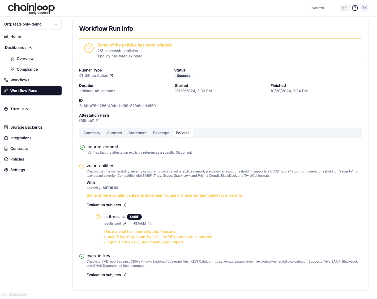The height and width of the screenshot is (299, 377).
Task: Click the chainloop logo
Action: coord(31,8)
